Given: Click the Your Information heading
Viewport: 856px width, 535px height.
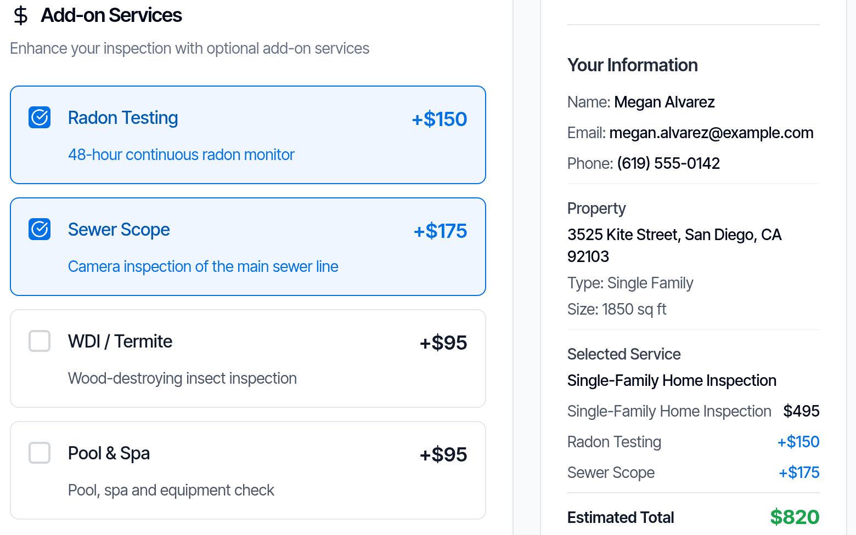Looking at the screenshot, I should tap(633, 65).
